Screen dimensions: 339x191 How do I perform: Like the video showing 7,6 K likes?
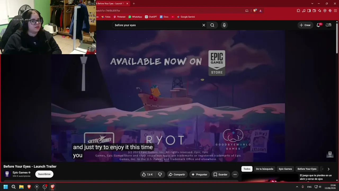[148, 175]
